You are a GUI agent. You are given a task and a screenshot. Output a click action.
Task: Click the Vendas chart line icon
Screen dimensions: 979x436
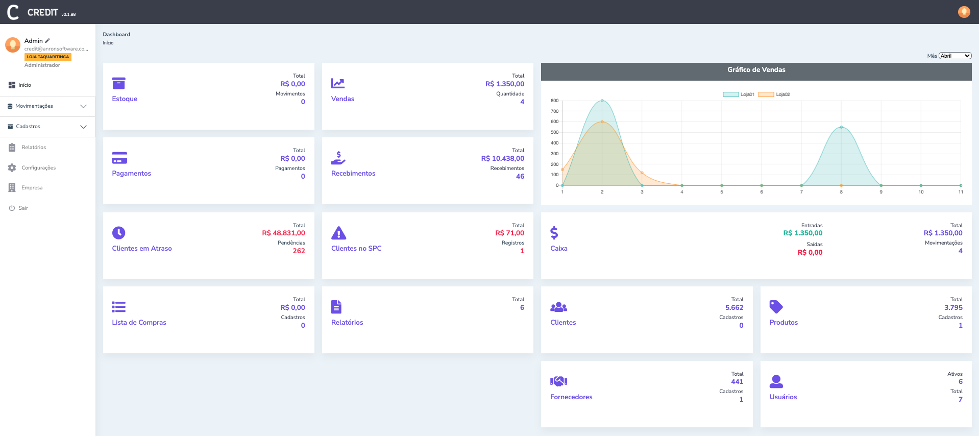[338, 83]
